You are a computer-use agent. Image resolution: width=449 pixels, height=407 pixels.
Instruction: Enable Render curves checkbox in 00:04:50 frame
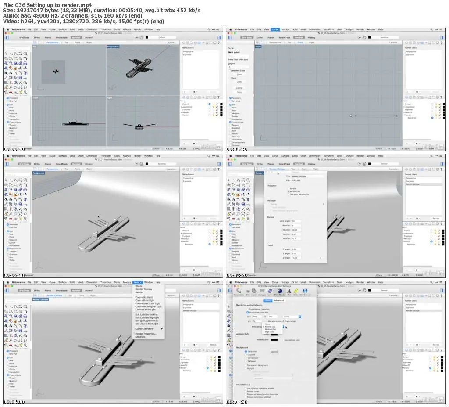[x=246, y=391]
